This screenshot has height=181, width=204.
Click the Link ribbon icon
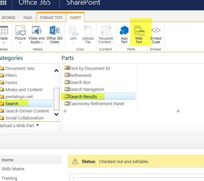73,34
